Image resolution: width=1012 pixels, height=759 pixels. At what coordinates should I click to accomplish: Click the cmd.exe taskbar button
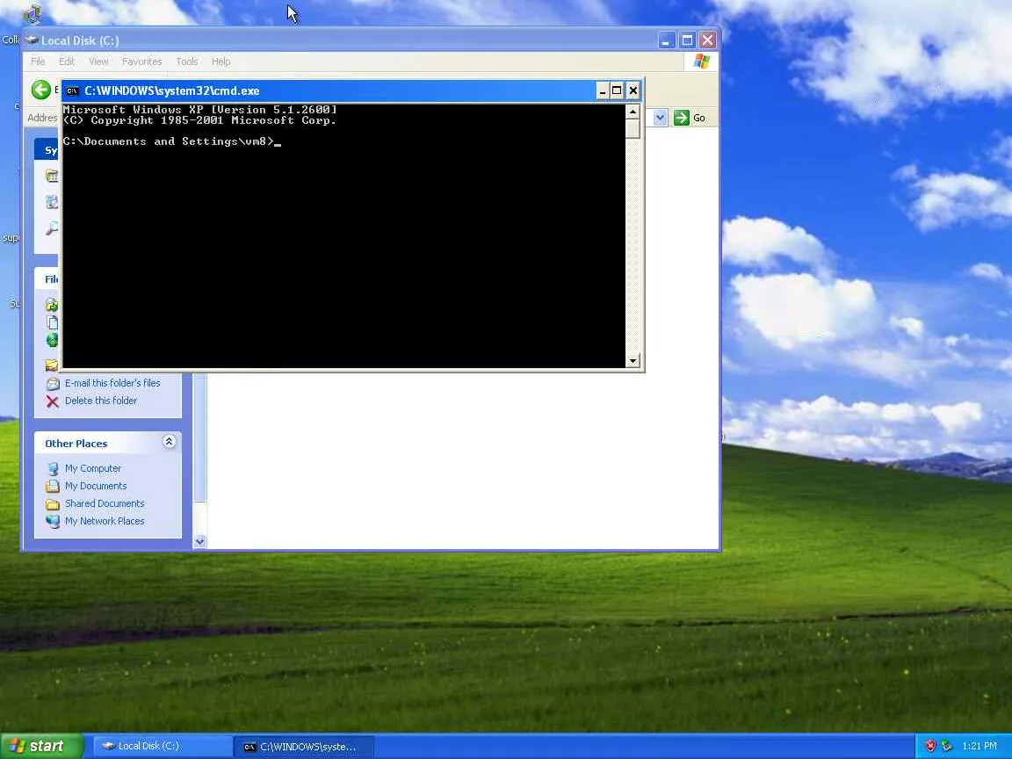click(x=303, y=747)
